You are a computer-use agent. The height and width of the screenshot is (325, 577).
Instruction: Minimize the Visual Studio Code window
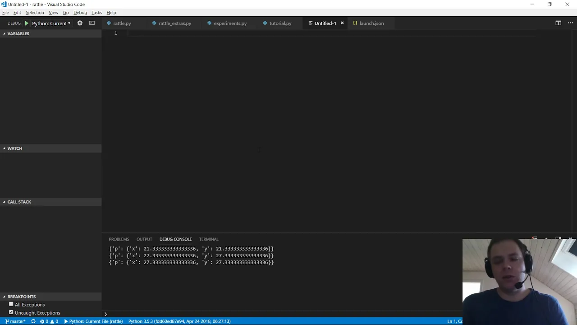tap(532, 4)
